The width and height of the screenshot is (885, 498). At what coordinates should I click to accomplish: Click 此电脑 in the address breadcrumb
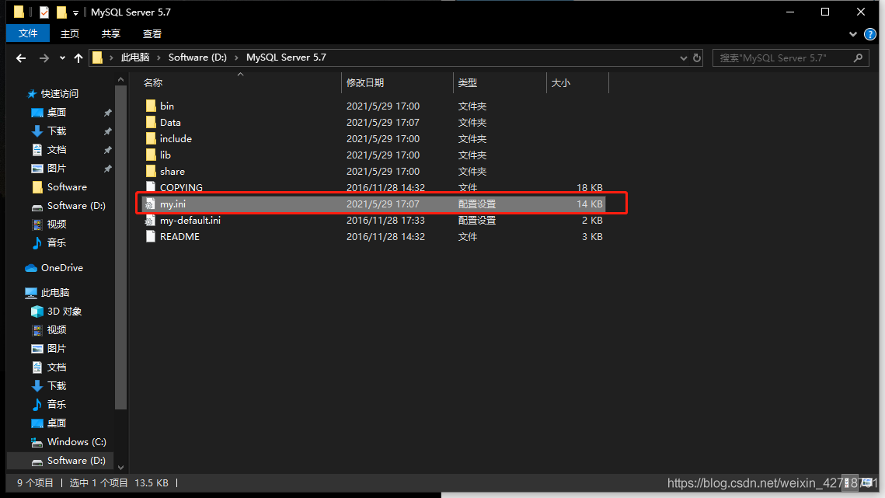(135, 57)
